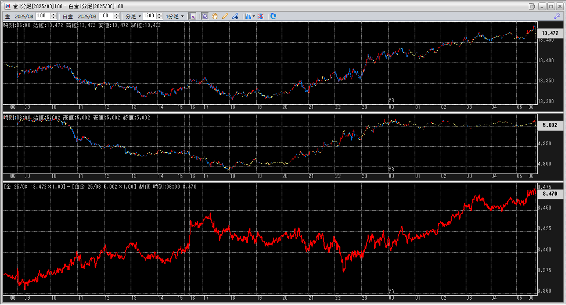Click the bar count 1200 input field
Screen dimensions: 566x305
click(149, 16)
